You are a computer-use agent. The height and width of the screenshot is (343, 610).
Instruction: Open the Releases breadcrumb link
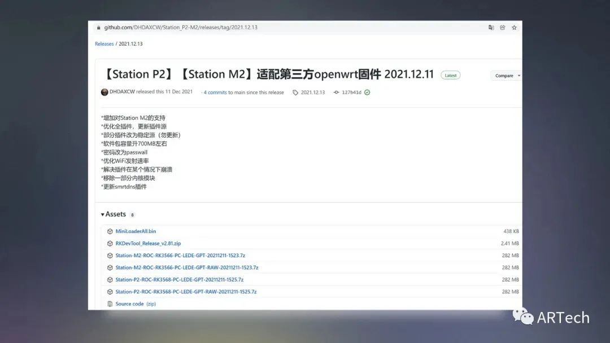(103, 43)
